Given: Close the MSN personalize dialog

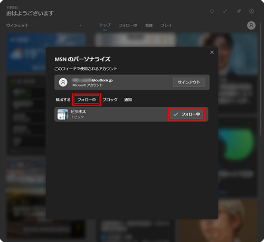Looking at the screenshot, I should click(x=212, y=52).
